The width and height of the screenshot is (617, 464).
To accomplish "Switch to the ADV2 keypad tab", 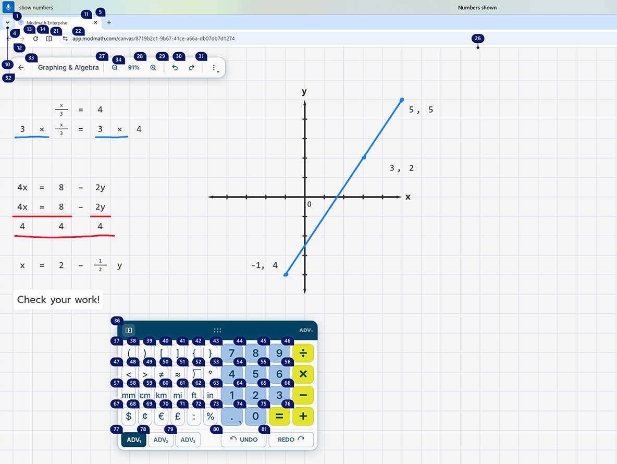I will (161, 440).
